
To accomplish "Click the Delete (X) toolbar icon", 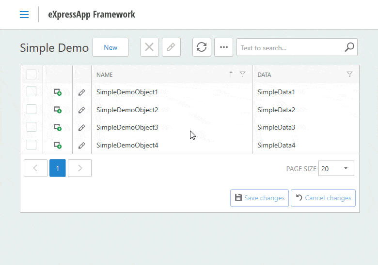I will pos(149,47).
